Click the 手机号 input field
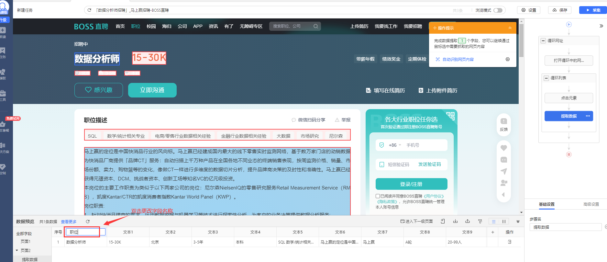Viewport: 607px width, 262px height. pos(425,145)
